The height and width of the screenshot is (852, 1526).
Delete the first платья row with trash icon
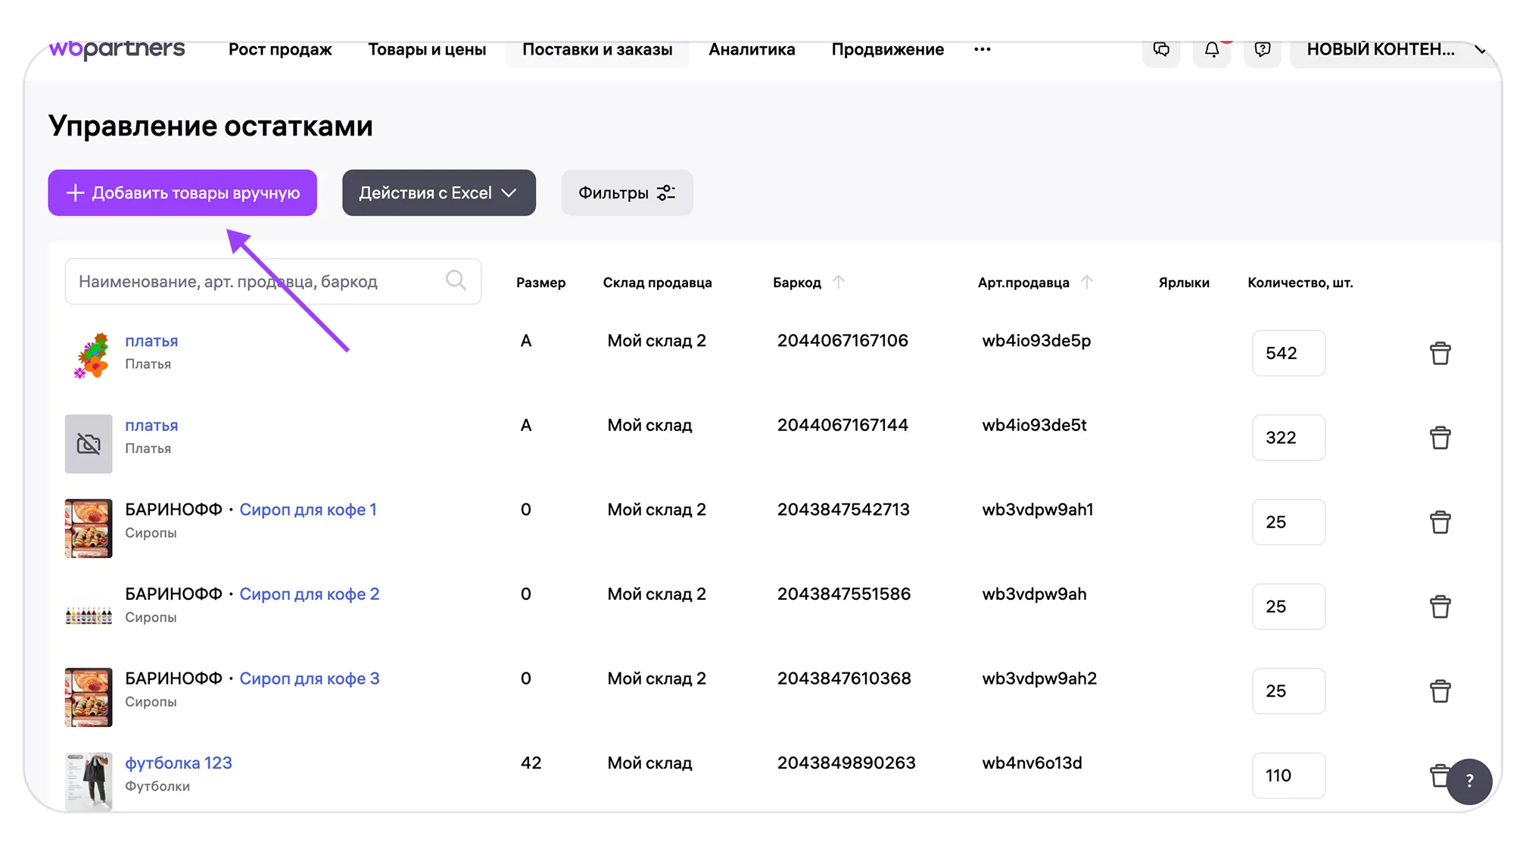[1440, 354]
